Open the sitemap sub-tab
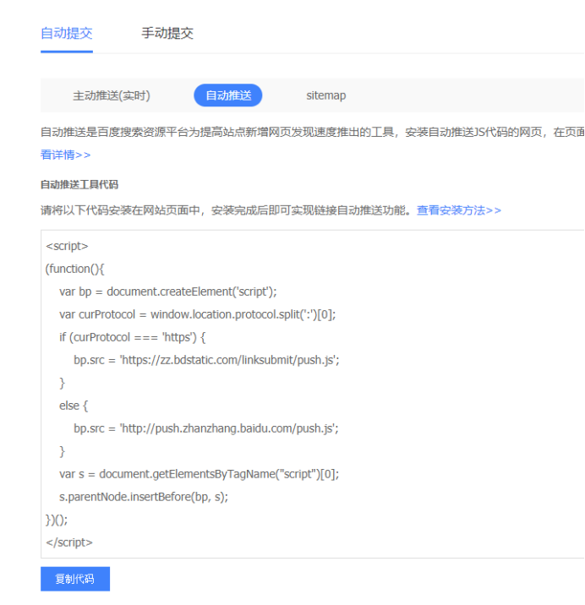 point(326,95)
